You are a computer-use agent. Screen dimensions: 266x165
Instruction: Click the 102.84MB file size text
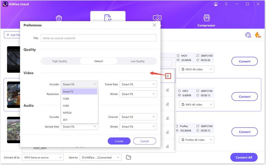(x=185, y=130)
